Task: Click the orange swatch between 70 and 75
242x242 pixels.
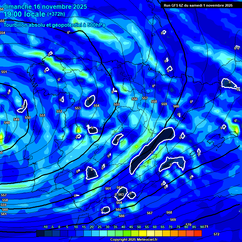Action: [x=174, y=233]
